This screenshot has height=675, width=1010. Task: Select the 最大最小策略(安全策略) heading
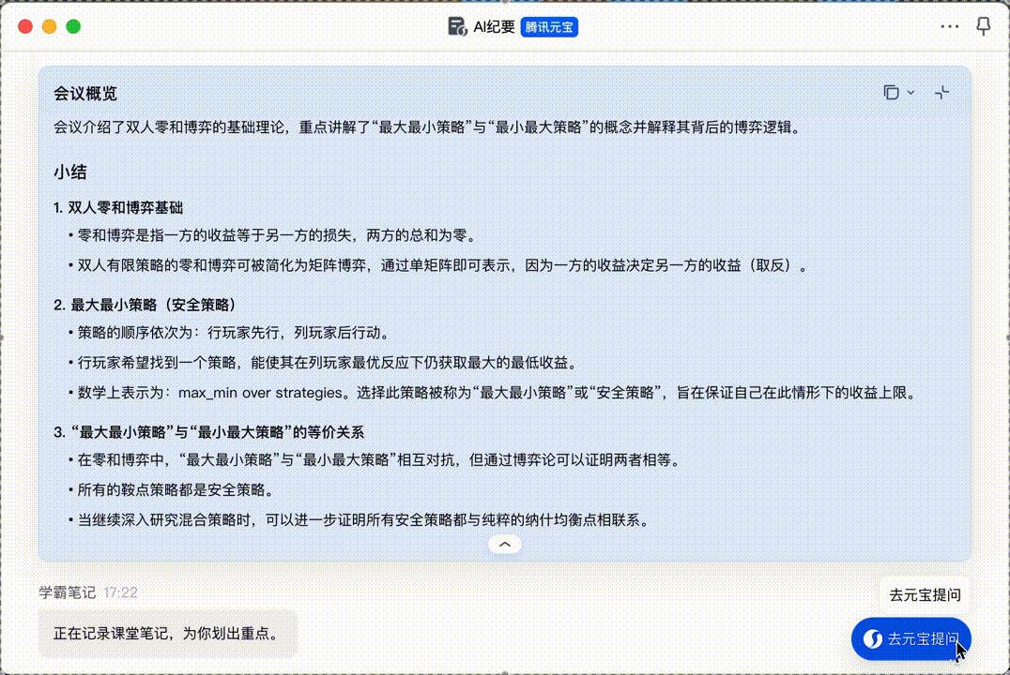coord(144,305)
